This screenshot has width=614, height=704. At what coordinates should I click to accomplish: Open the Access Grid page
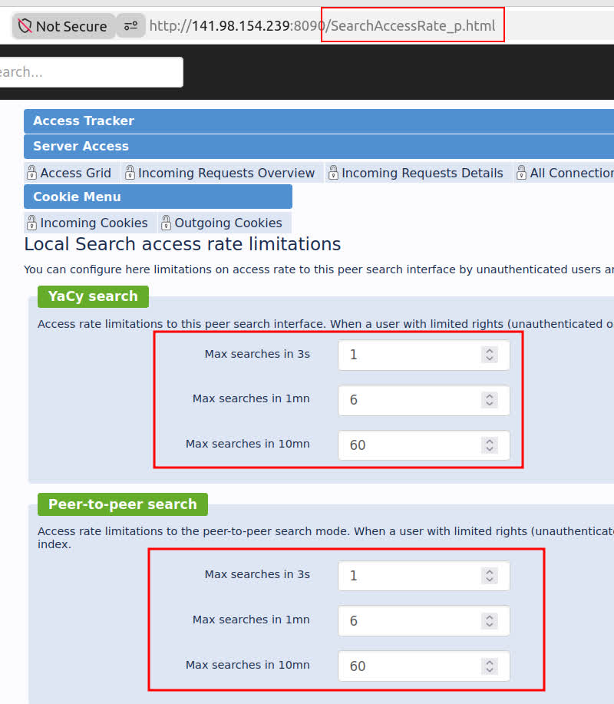75,173
